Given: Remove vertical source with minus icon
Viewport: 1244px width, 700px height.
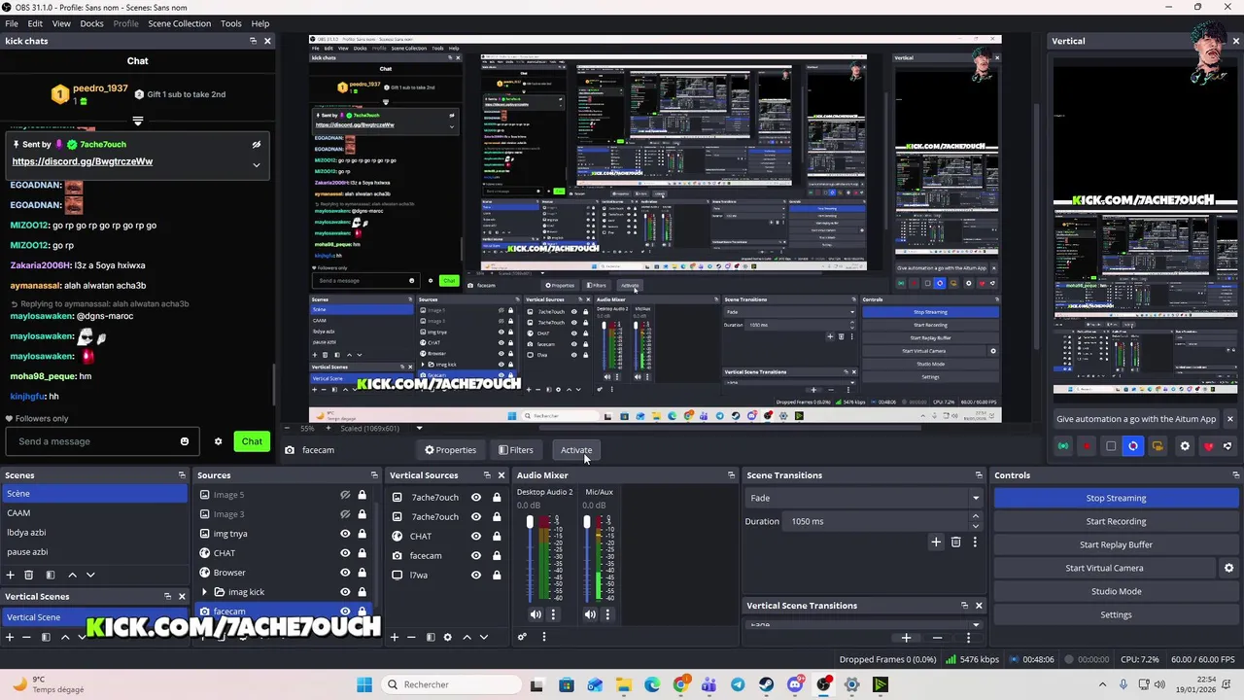Looking at the screenshot, I should tap(412, 638).
